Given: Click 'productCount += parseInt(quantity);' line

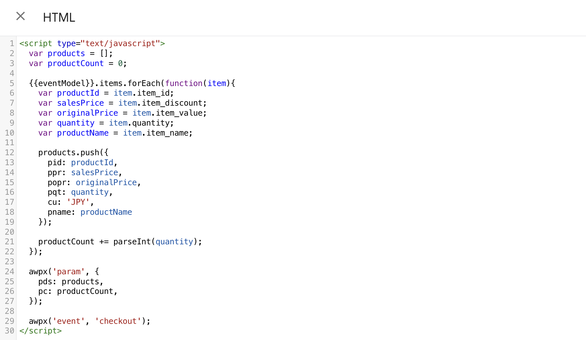Looking at the screenshot, I should point(120,242).
